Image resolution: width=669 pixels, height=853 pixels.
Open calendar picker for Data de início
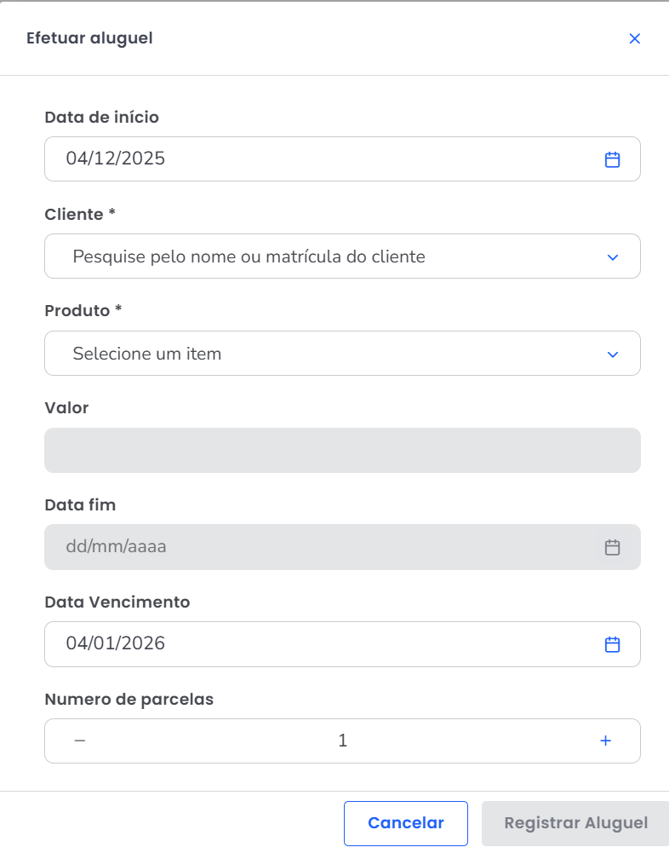click(x=612, y=159)
